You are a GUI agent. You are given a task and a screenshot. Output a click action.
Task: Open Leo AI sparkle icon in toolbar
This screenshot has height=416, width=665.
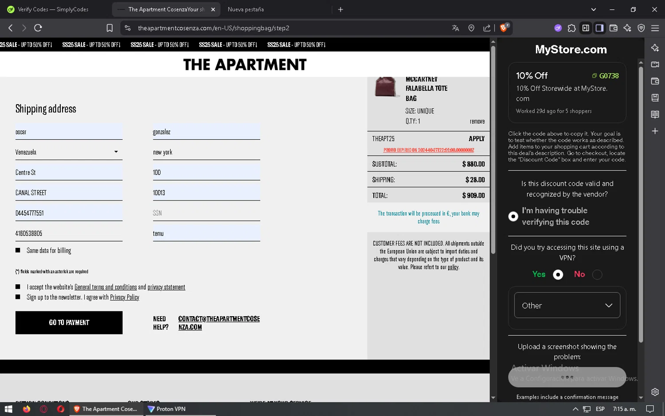pyautogui.click(x=627, y=28)
